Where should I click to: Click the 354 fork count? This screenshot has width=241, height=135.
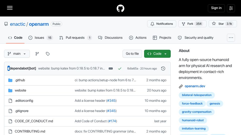[199, 24]
